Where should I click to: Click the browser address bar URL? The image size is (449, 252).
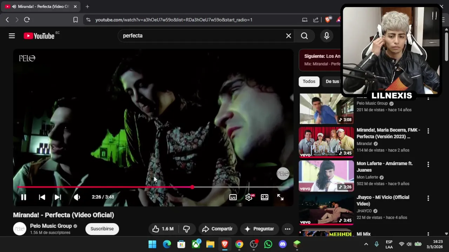174,20
